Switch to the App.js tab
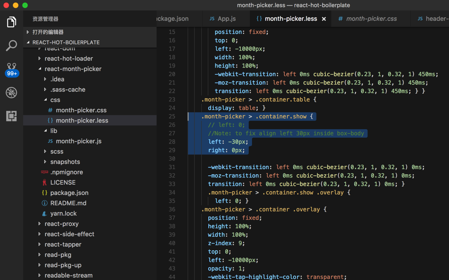 [226, 19]
